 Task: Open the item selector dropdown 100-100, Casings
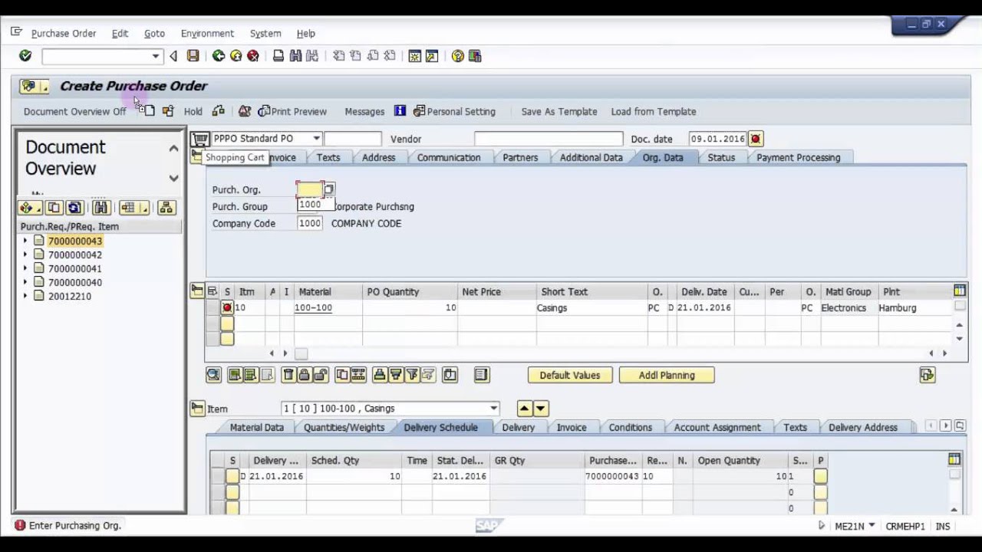point(494,409)
